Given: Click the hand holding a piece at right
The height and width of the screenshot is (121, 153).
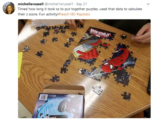Looking at the screenshot, I should (x=142, y=33).
